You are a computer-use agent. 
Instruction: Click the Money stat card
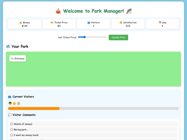pyautogui.click(x=25, y=24)
